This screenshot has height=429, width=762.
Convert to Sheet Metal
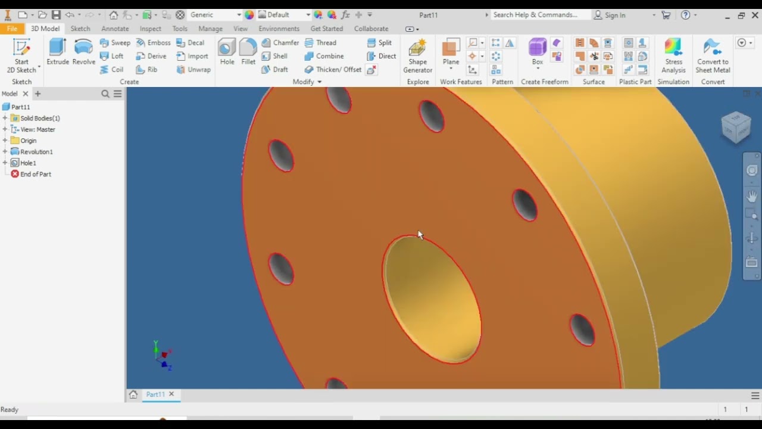click(x=713, y=56)
